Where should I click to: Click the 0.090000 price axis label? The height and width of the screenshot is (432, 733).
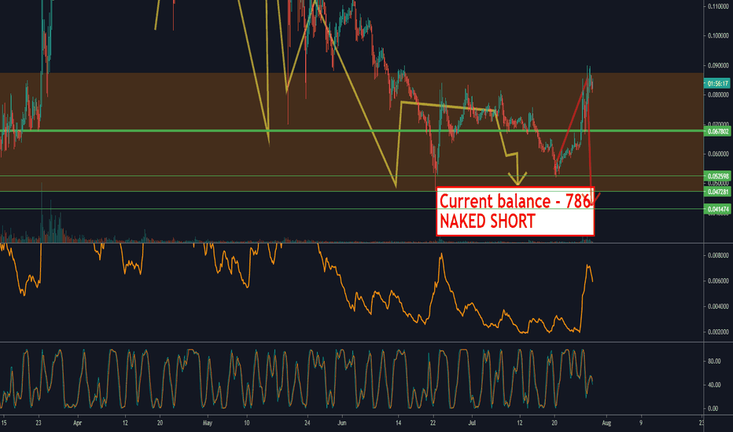[718, 65]
